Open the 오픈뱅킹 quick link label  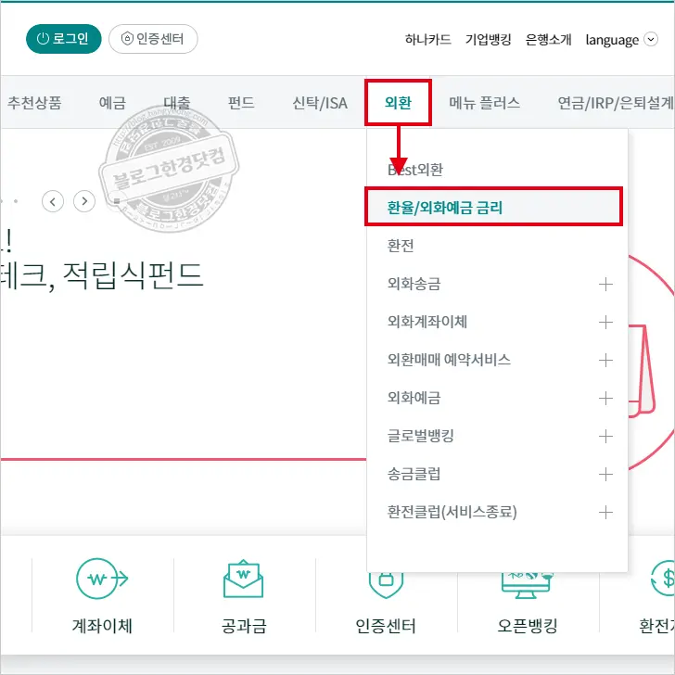[528, 626]
